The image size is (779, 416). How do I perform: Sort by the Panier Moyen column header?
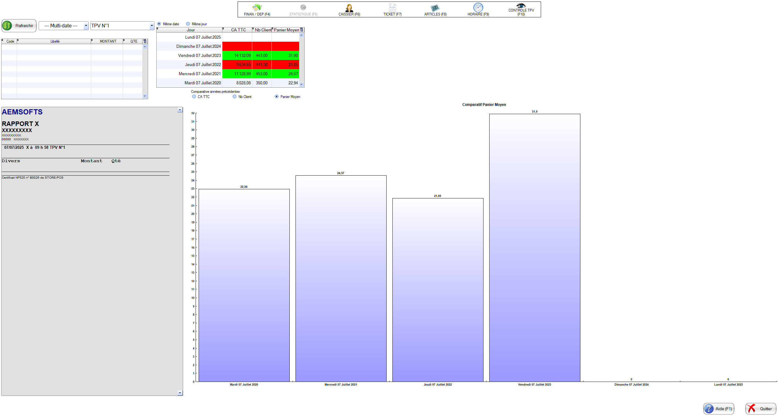[x=286, y=30]
